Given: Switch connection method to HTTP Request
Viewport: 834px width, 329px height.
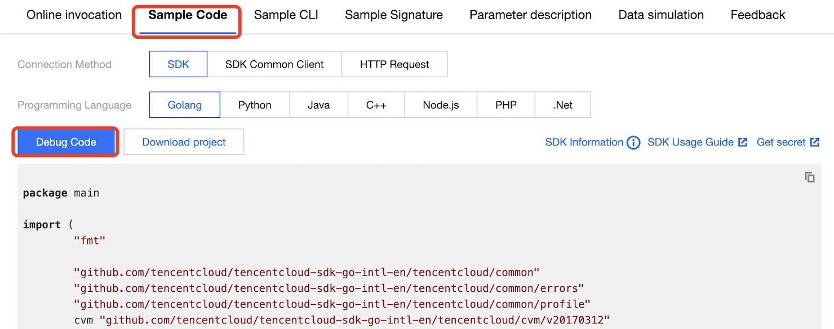Looking at the screenshot, I should [394, 64].
